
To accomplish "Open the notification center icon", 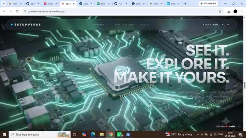I will coord(240,134).
